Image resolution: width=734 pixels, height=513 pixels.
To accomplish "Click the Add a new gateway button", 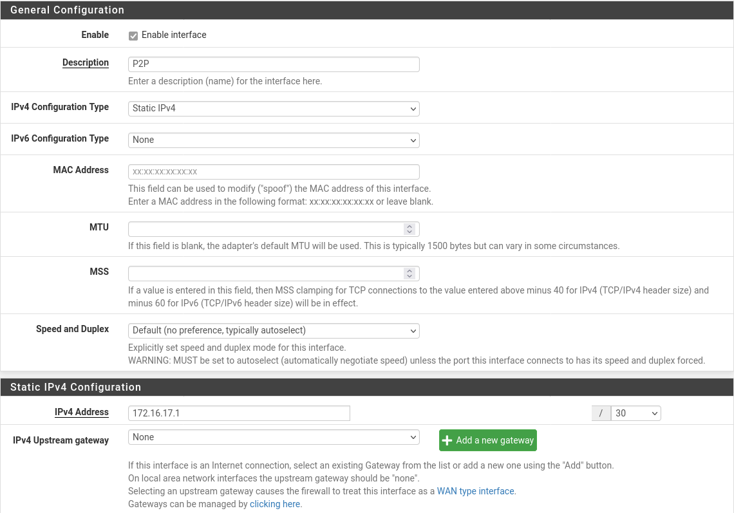I will (488, 440).
